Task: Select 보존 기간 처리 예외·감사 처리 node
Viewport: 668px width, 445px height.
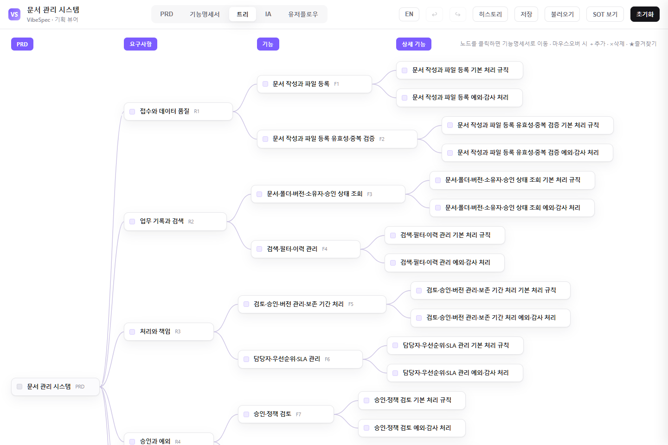Action: pos(490,318)
